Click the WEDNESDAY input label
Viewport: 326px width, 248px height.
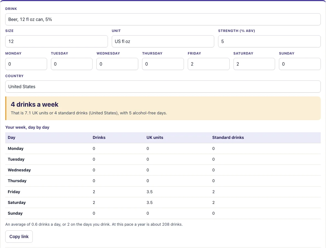(108, 53)
